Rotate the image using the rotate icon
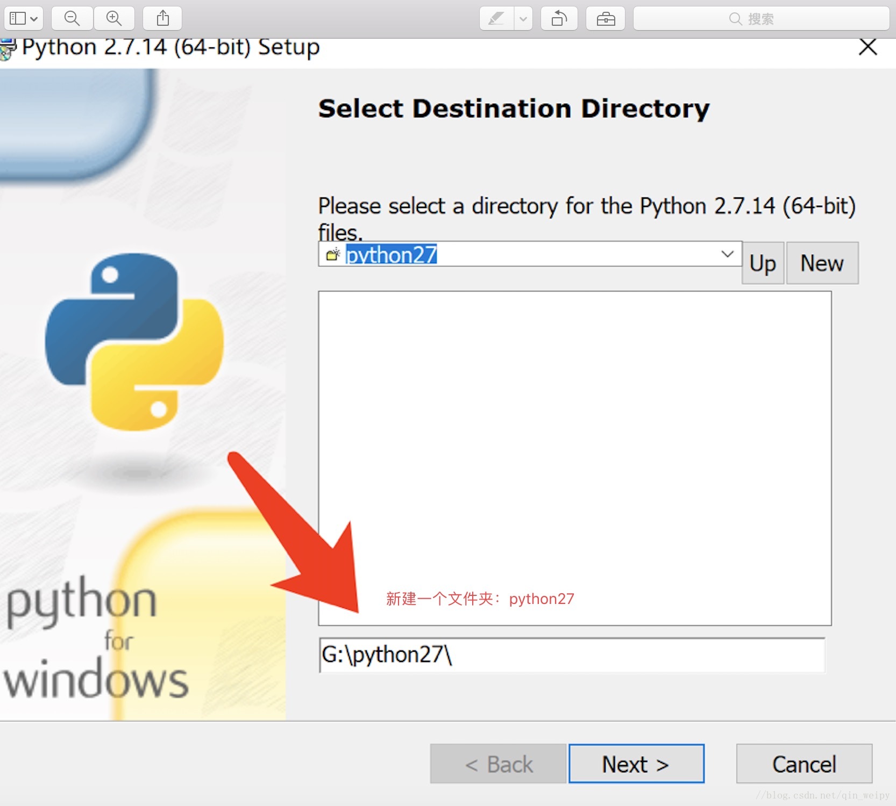Viewport: 896px width, 806px height. [559, 19]
